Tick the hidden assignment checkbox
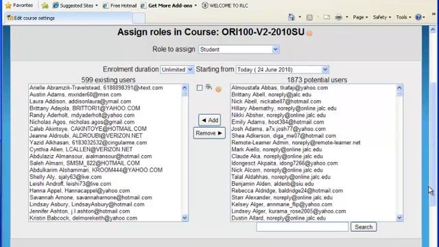This screenshot has width=439, height=247. click(x=200, y=88)
